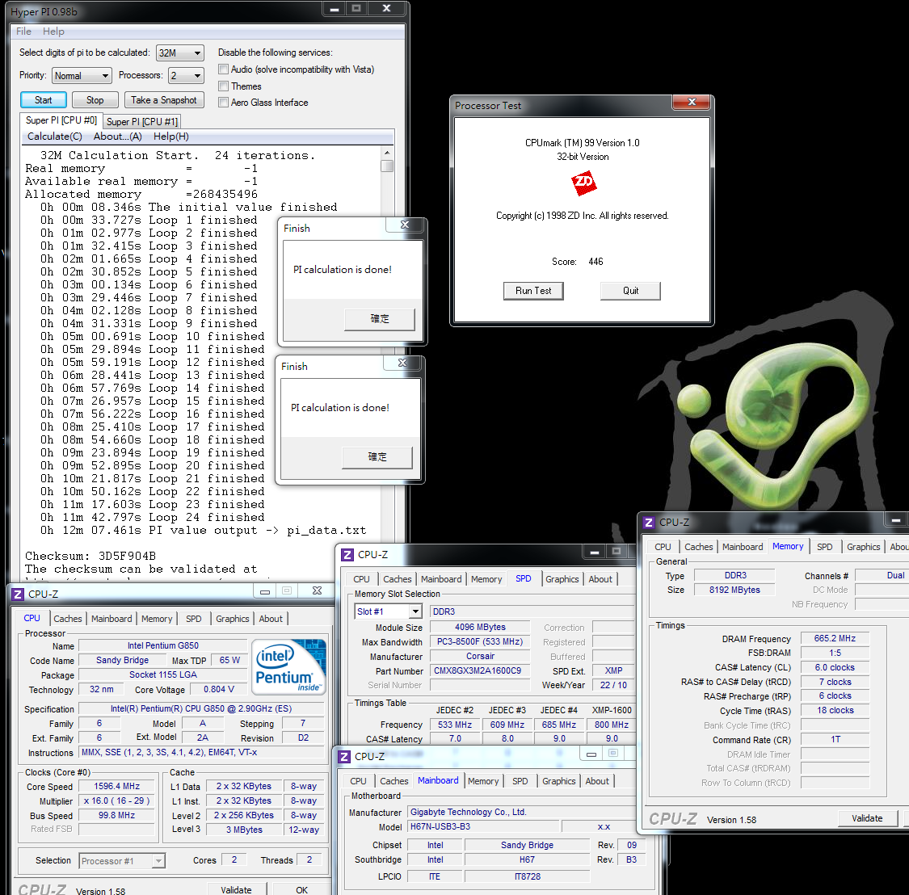
Task: Close the Processor Test window
Action: tap(691, 102)
